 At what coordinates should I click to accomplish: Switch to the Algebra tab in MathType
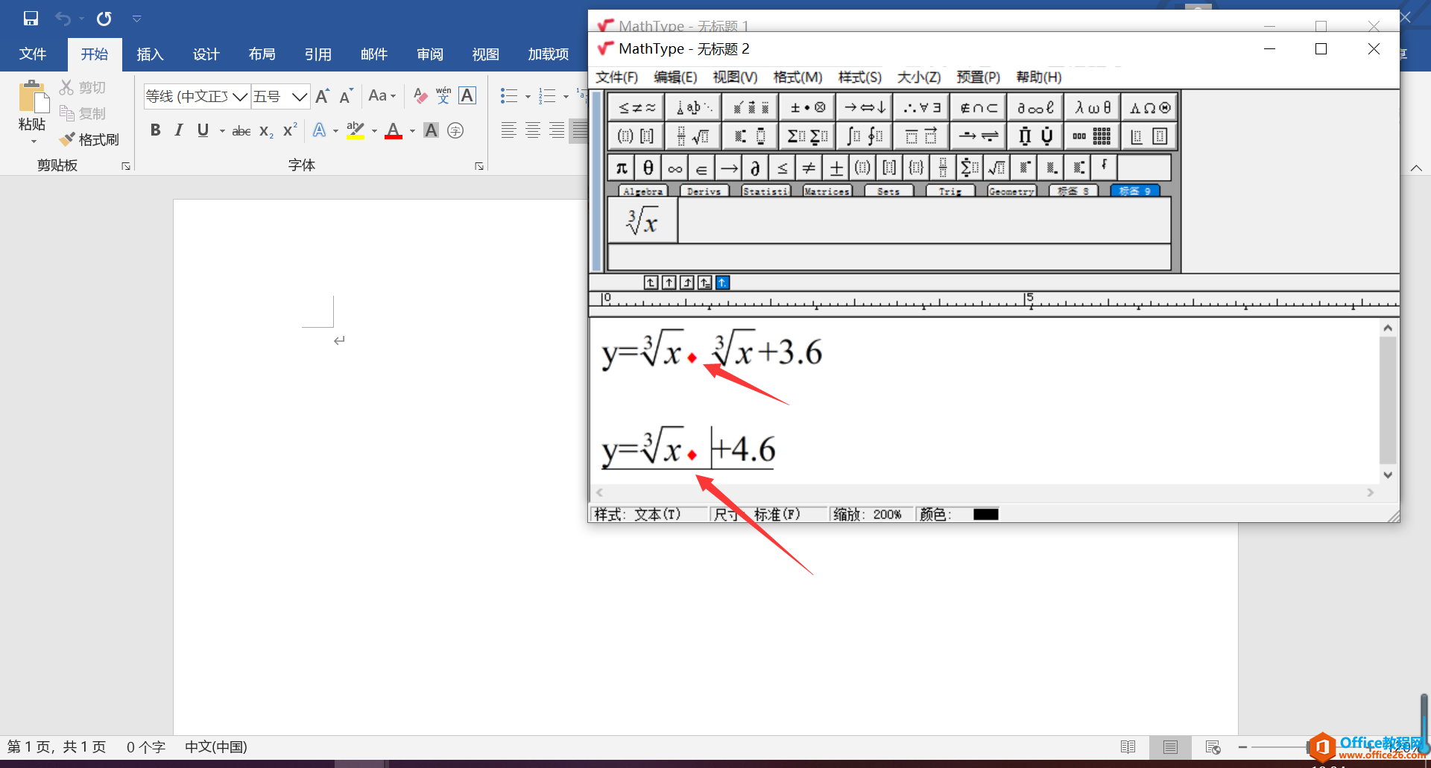[642, 191]
